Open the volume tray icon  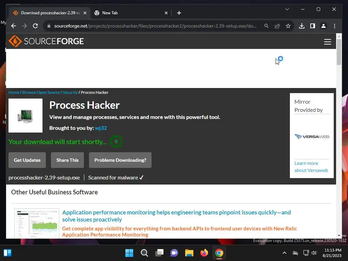pos(314,253)
